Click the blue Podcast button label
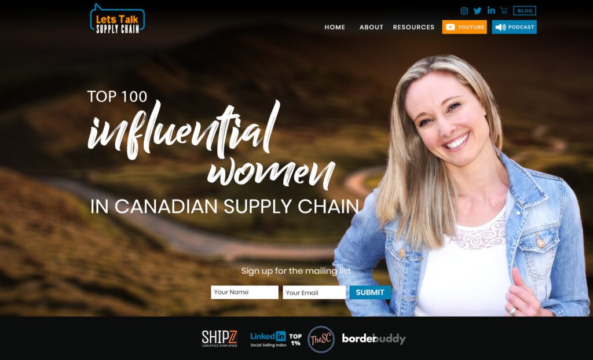This screenshot has height=360, width=593. click(x=521, y=27)
